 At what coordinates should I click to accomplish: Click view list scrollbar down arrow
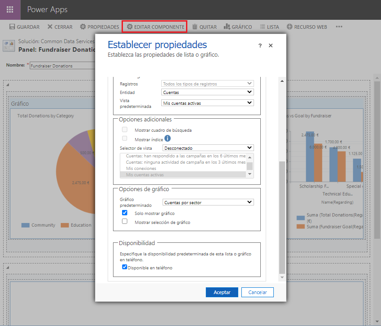pos(250,174)
